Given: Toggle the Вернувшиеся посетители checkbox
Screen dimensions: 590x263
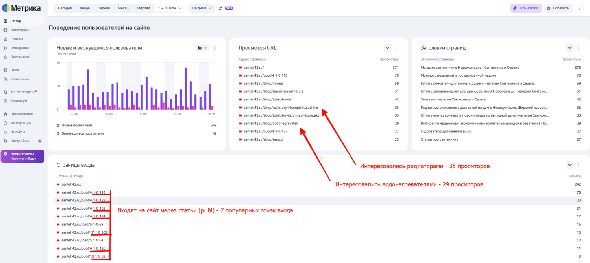Looking at the screenshot, I should click(58, 133).
